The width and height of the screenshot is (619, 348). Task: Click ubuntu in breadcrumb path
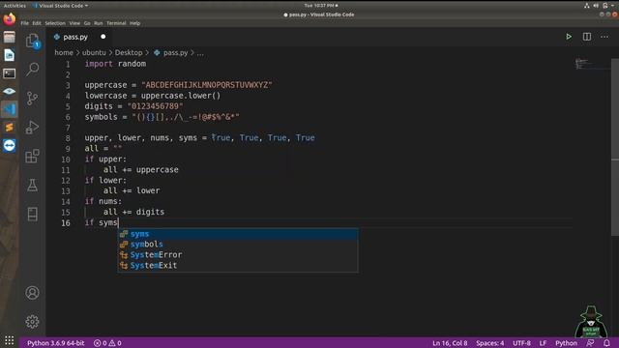click(x=94, y=52)
